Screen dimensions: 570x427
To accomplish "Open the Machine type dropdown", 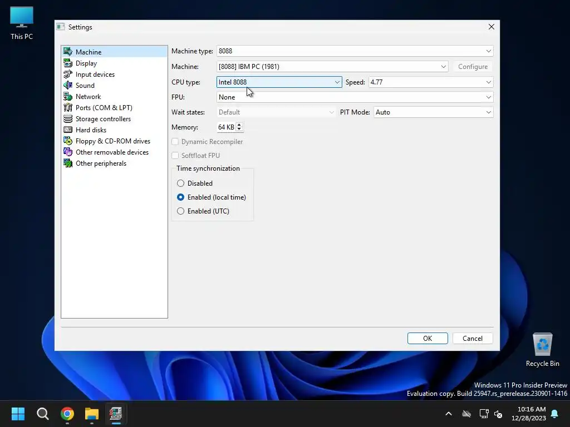I will (355, 51).
